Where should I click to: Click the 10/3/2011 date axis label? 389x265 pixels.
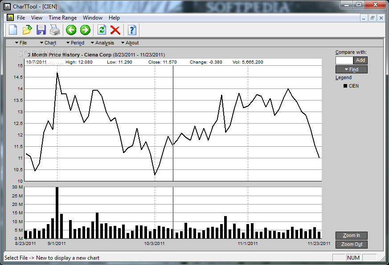pos(154,244)
